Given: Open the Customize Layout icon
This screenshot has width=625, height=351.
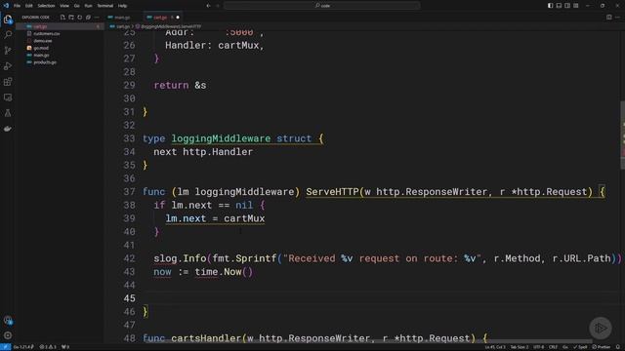Looking at the screenshot, I should pos(576,6).
